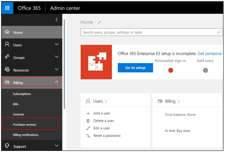This screenshot has height=152, width=225.
Task: Click the Get someone link
Action: 210,53
